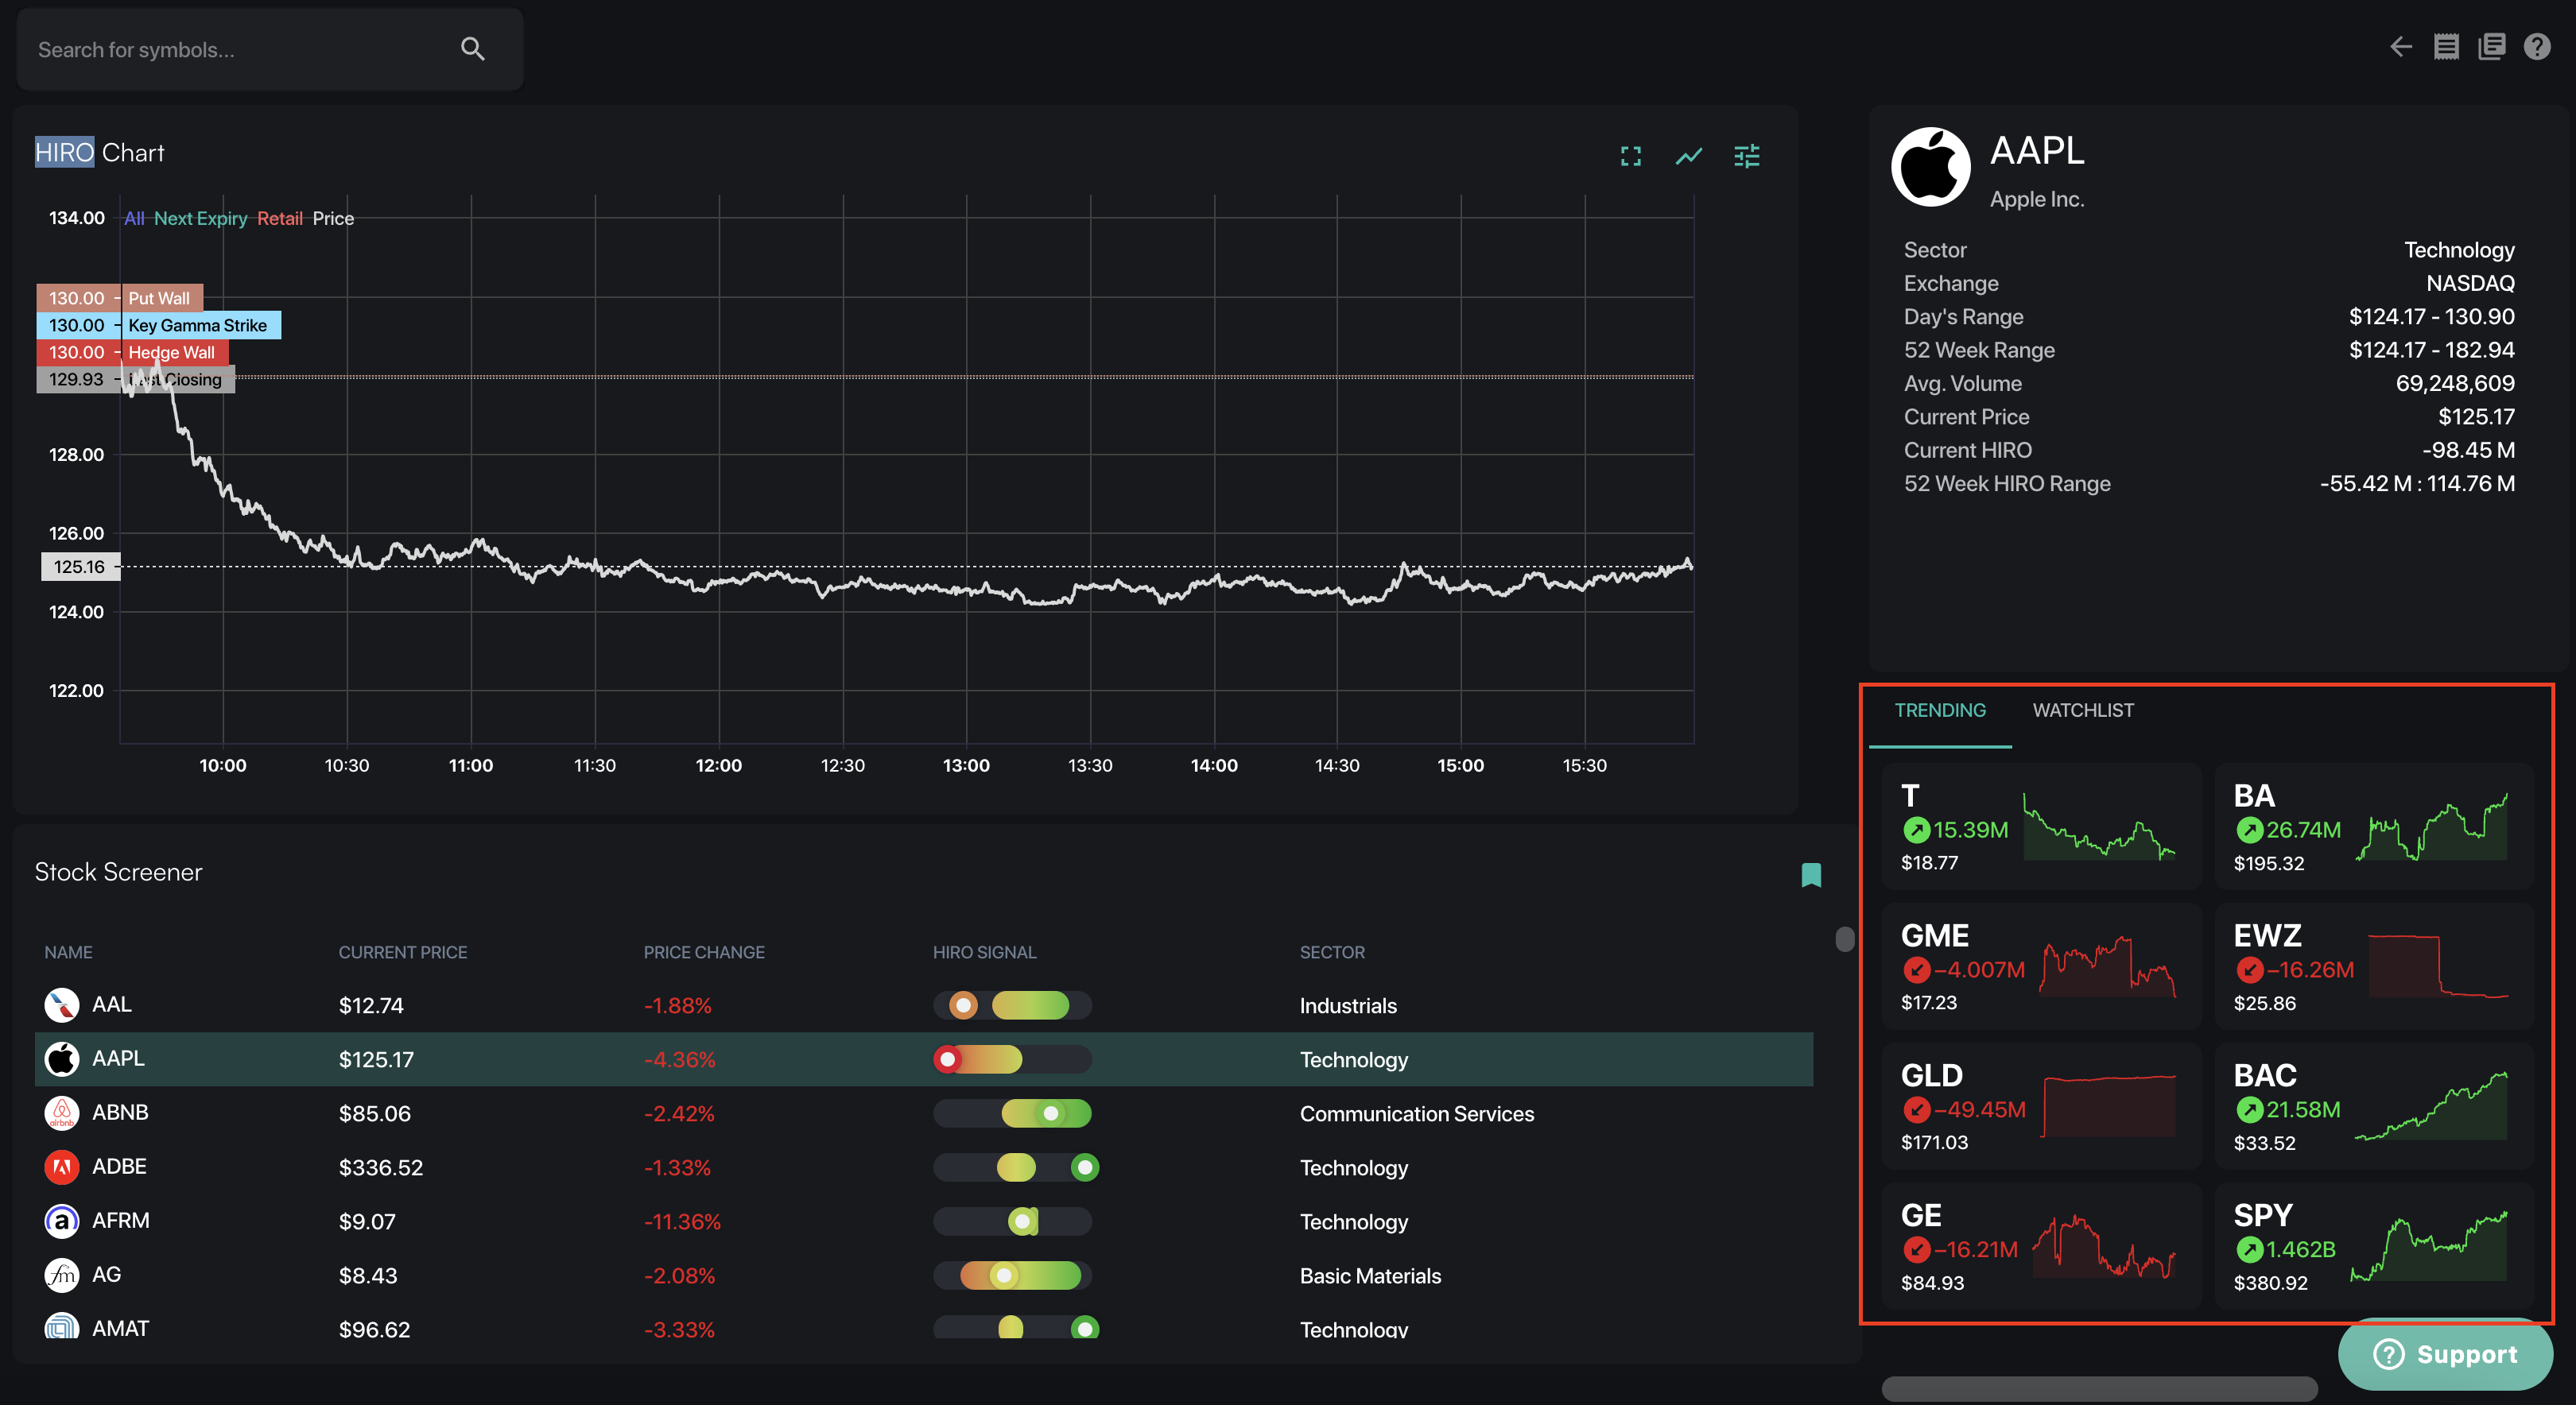The width and height of the screenshot is (2576, 1405).
Task: Open the Support chat button
Action: 2445,1354
